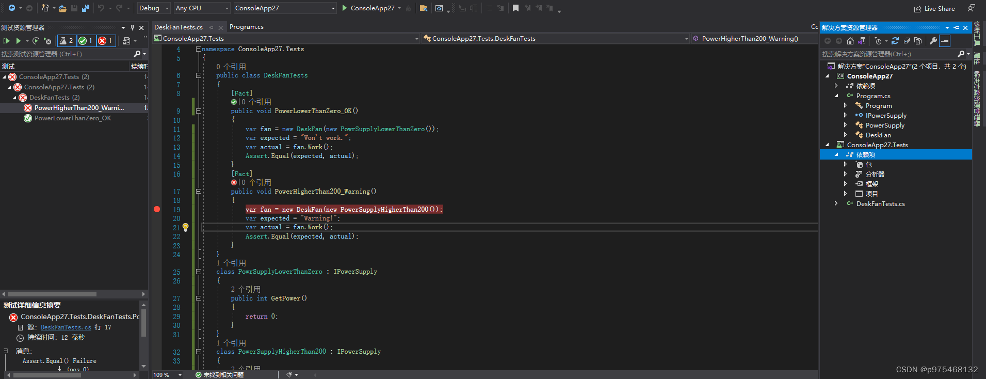
Task: Open the ConsoleApp27 startup project dropdown
Action: click(x=285, y=8)
